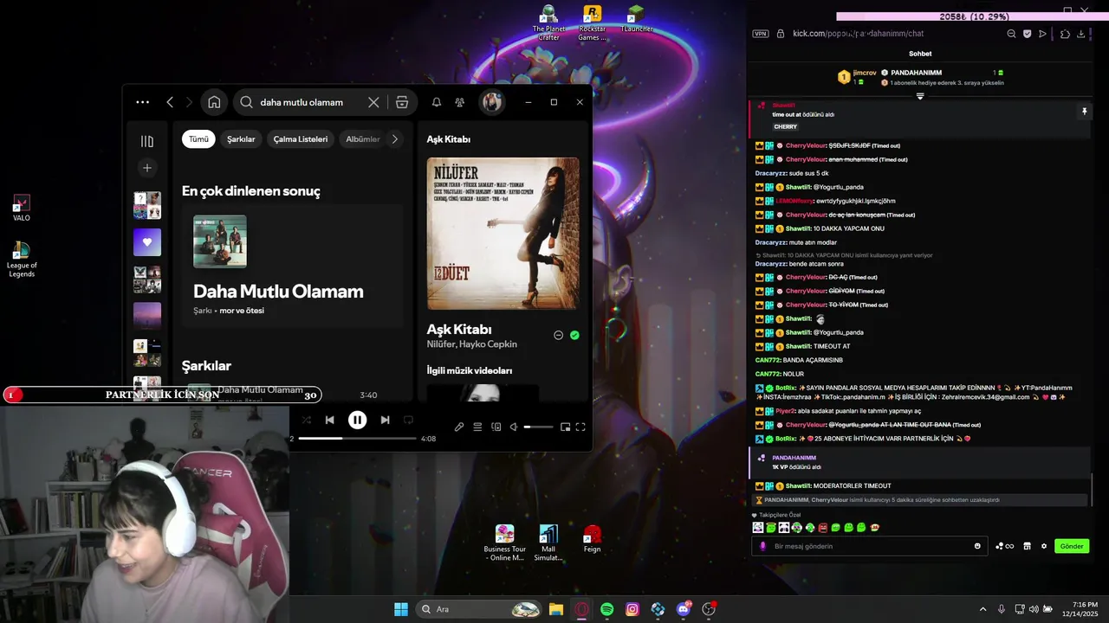Image resolution: width=1109 pixels, height=623 pixels.
Task: Open the Windows Start menu
Action: pos(401,609)
